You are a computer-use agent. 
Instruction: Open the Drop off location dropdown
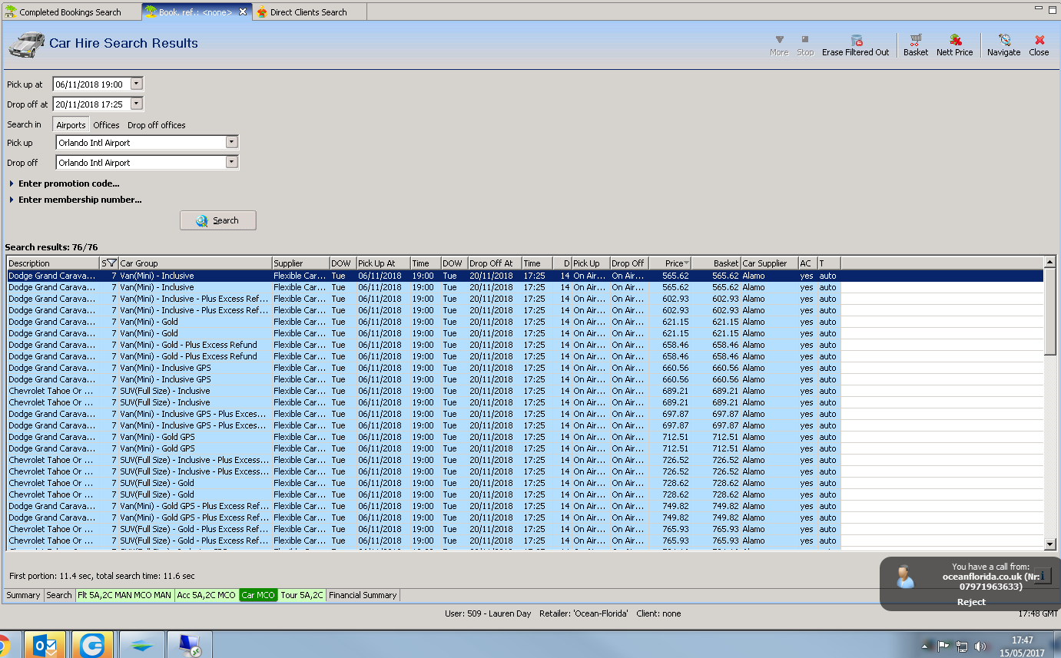coord(231,162)
